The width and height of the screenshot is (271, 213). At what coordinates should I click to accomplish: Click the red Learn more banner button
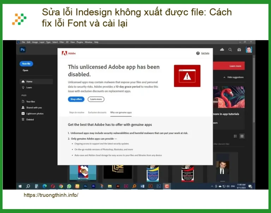point(235,66)
